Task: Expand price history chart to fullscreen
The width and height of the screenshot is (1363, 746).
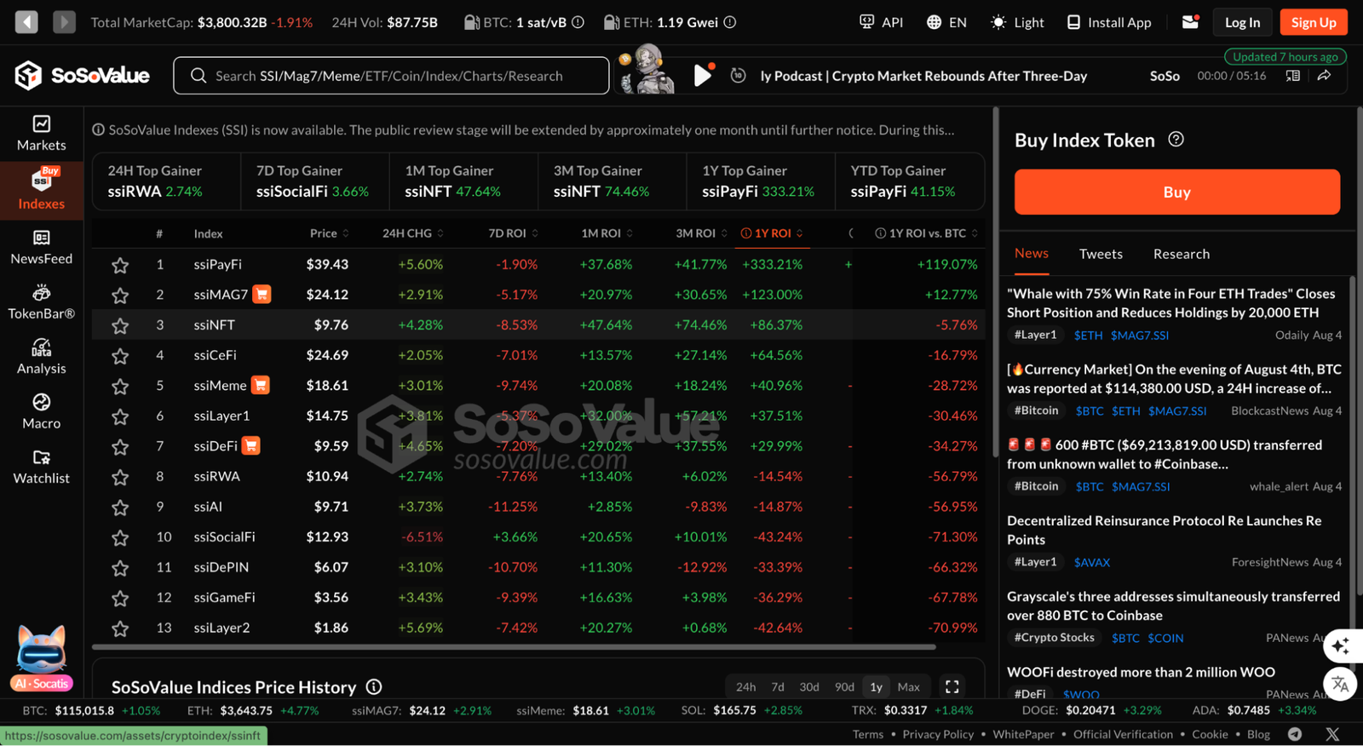Action: [952, 686]
